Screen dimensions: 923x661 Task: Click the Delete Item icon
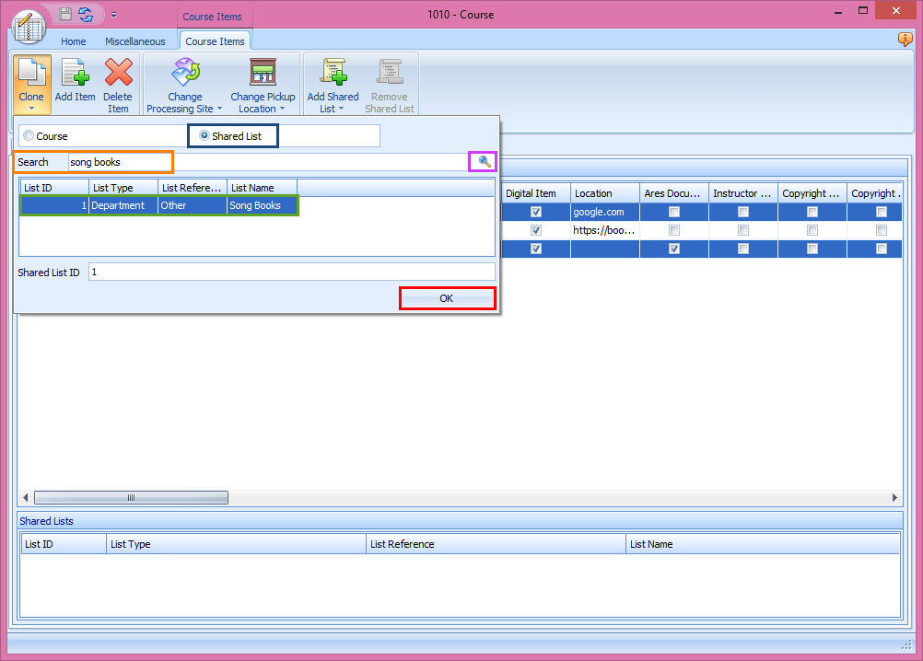118,72
